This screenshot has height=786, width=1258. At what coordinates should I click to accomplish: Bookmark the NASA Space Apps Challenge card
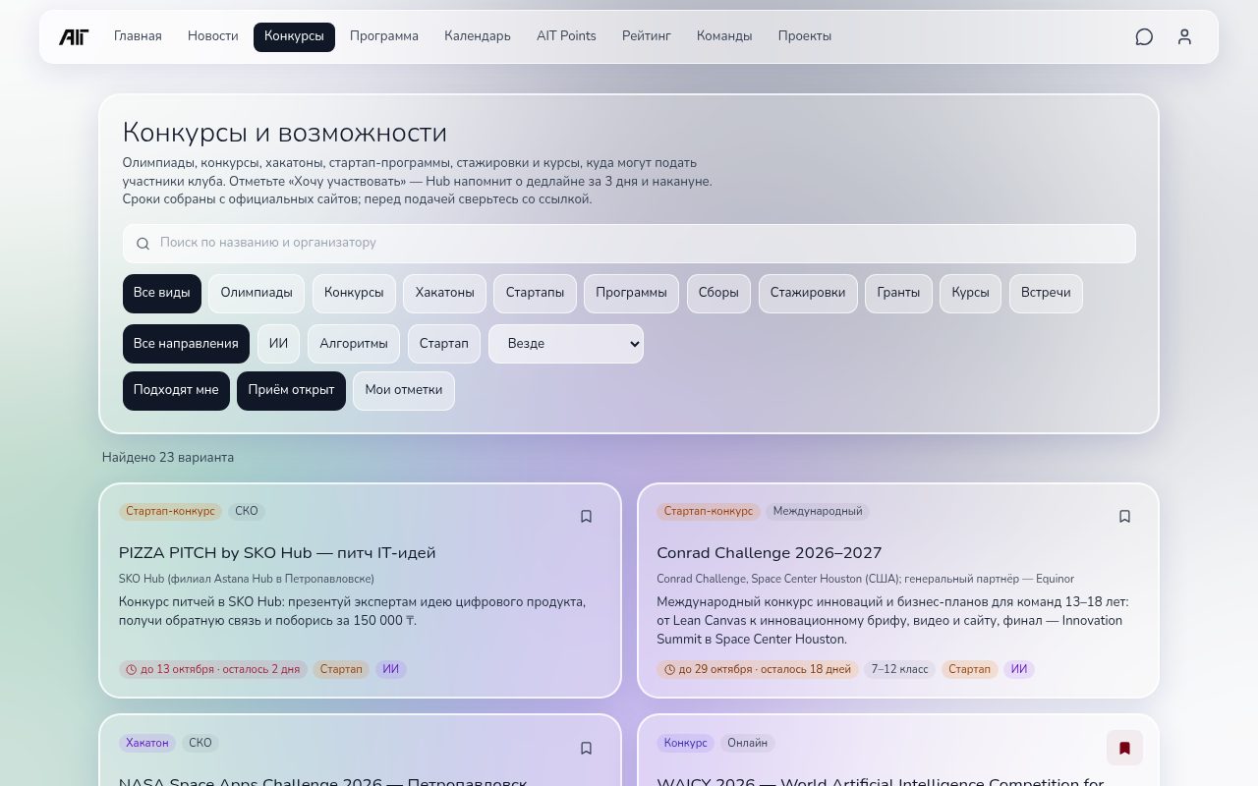pos(586,748)
